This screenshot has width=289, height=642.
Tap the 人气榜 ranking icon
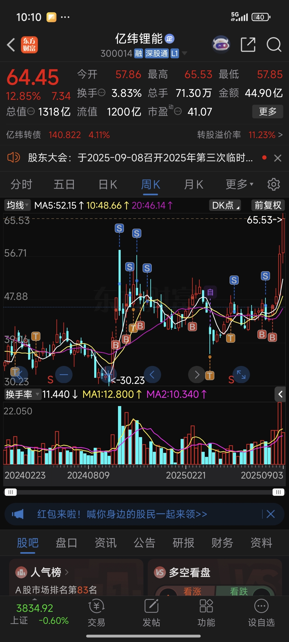pyautogui.click(x=21, y=572)
